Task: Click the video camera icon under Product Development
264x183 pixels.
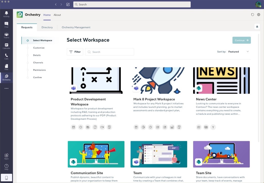Action: pos(102,127)
